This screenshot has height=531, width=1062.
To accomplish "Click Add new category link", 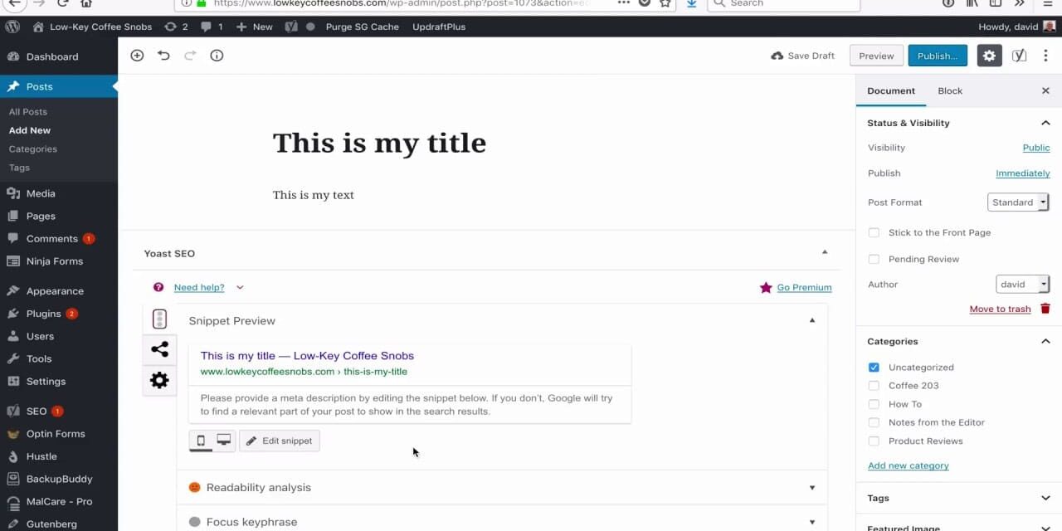I will click(909, 465).
